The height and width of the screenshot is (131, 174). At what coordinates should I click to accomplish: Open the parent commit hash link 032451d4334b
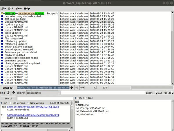pyautogui.click(x=33, y=107)
